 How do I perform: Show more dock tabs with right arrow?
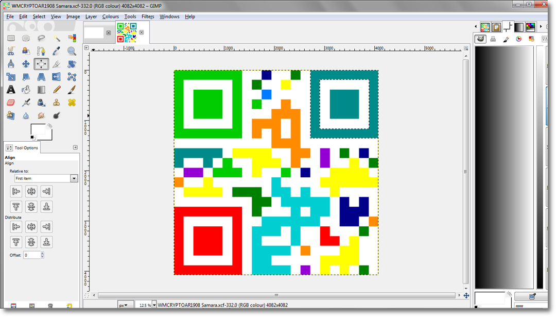(541, 27)
